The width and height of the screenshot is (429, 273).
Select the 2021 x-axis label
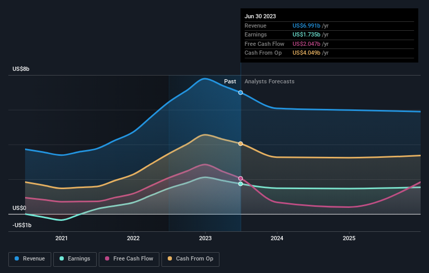(x=62, y=239)
